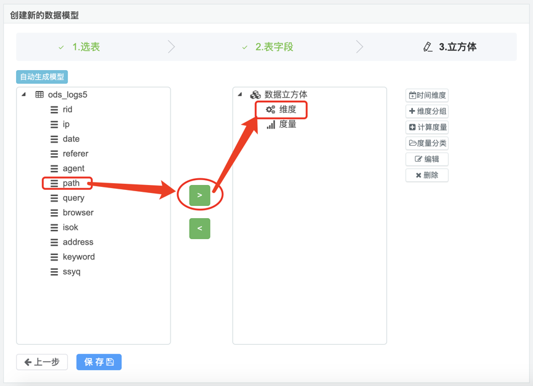Click the ods_logs5 table icon
This screenshot has height=386, width=533.
pos(39,95)
